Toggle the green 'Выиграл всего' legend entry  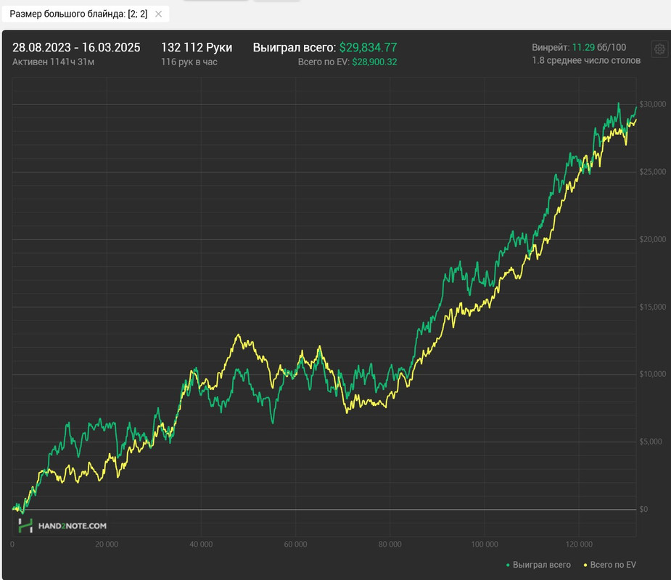(538, 565)
